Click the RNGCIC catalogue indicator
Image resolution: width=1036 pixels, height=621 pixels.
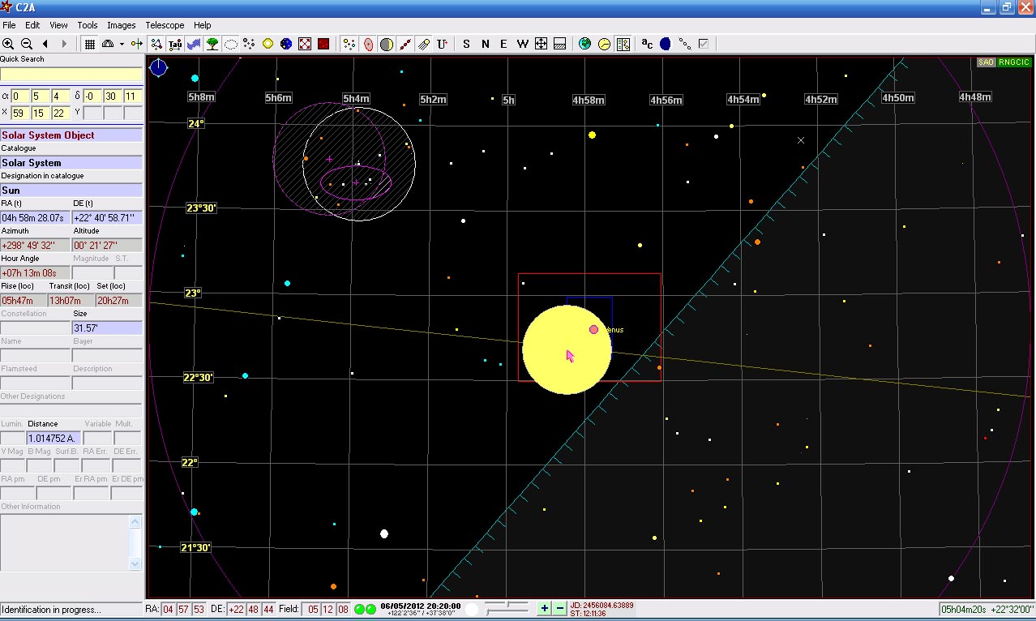pos(1013,62)
